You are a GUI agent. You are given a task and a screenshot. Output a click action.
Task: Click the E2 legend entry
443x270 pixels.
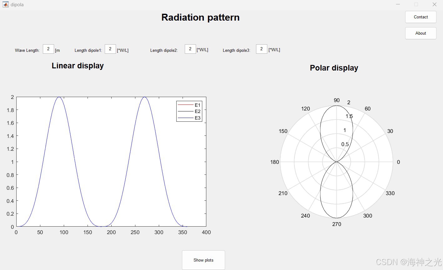pos(189,111)
